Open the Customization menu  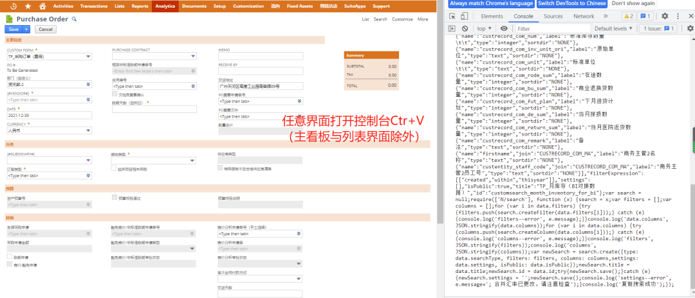248,6
